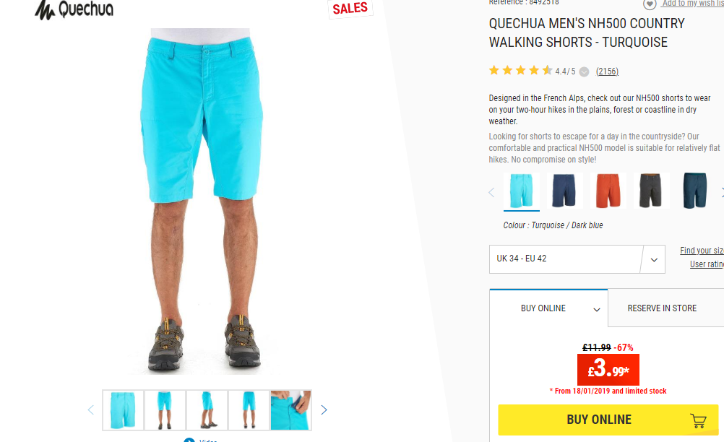Viewport: 724px width, 442px height.
Task: Select the dark grey shorts colour swatch
Action: pos(651,191)
